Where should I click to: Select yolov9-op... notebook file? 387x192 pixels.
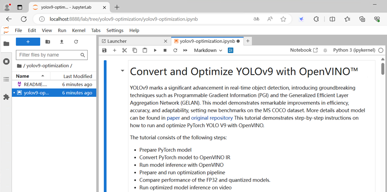click(54, 93)
